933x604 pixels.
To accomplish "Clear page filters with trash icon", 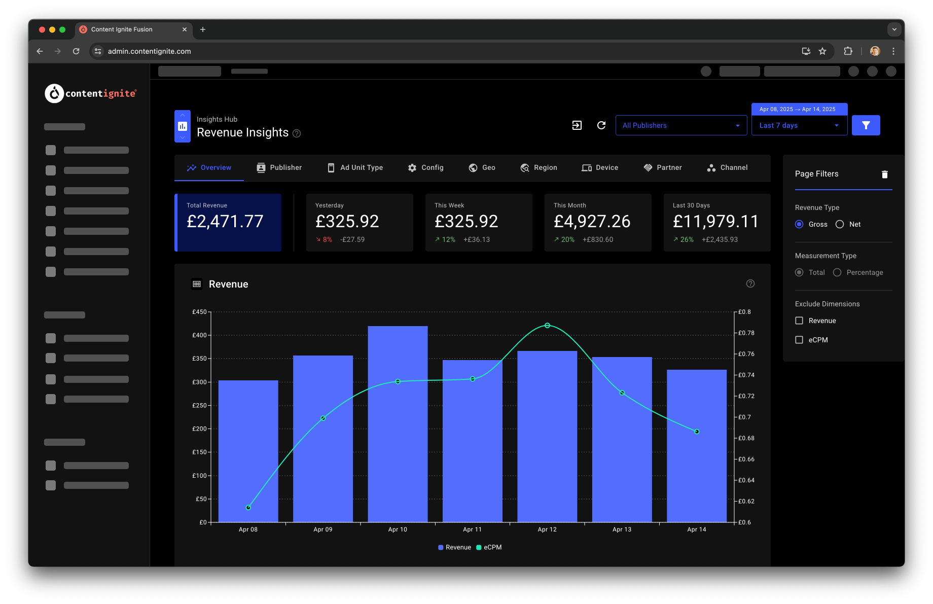I will [885, 174].
